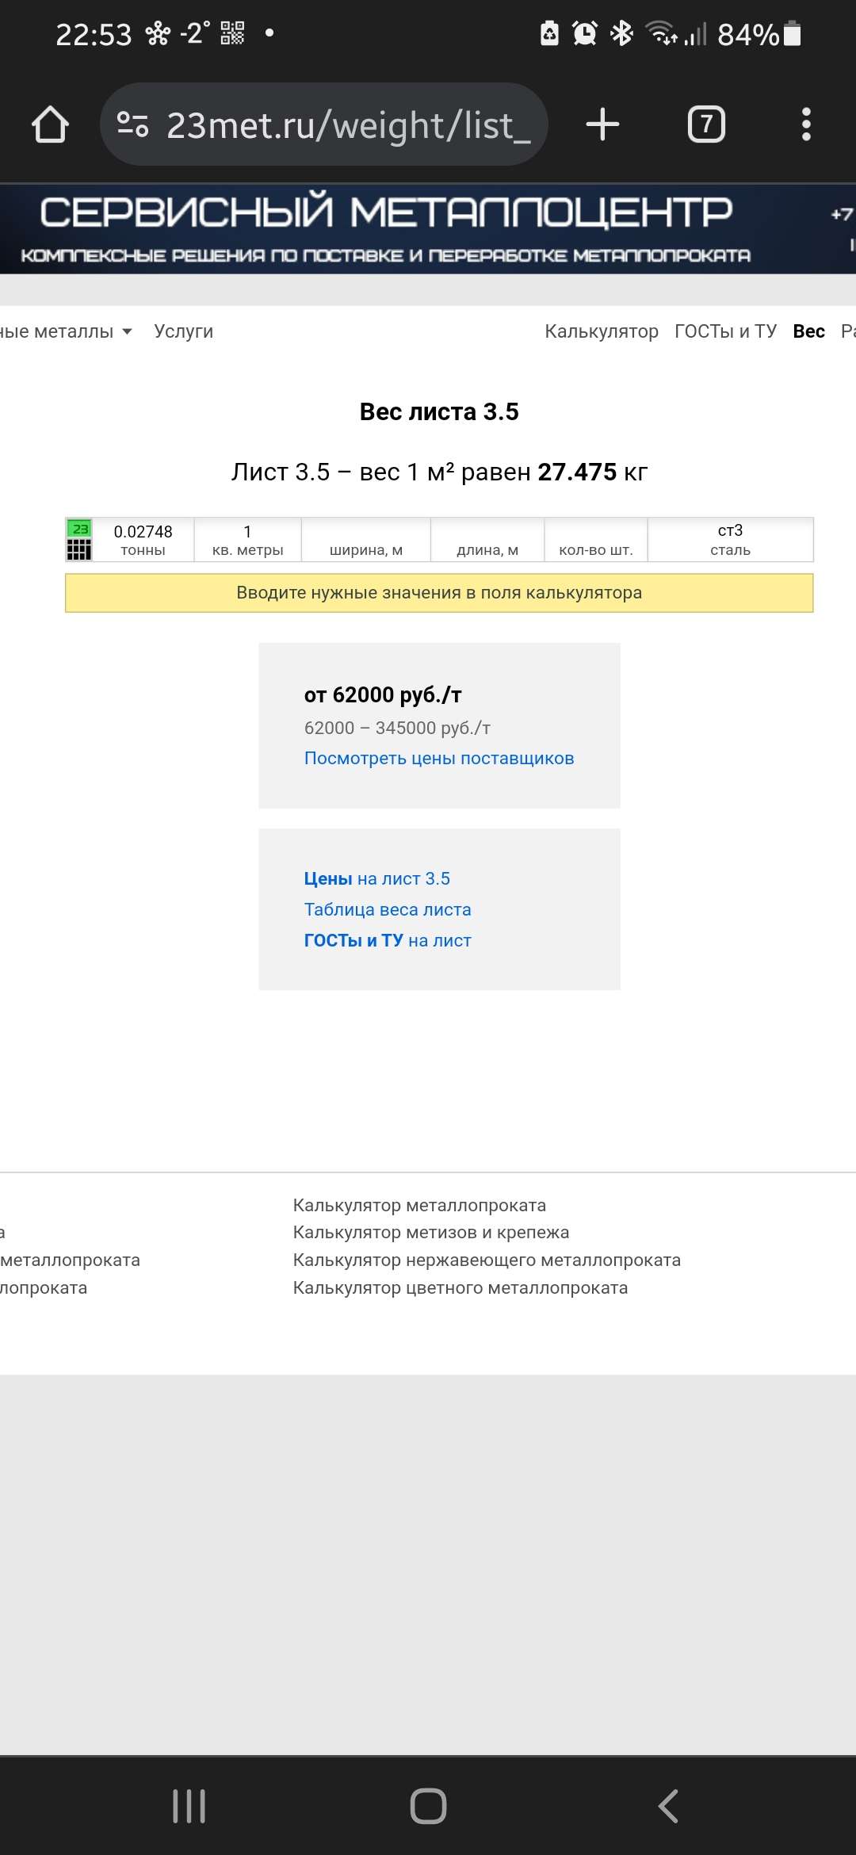Tap the ширина, м input field
The image size is (856, 1855).
click(x=366, y=539)
